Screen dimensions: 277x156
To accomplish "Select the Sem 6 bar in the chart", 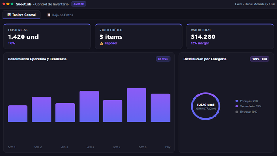I will (x=137, y=105).
